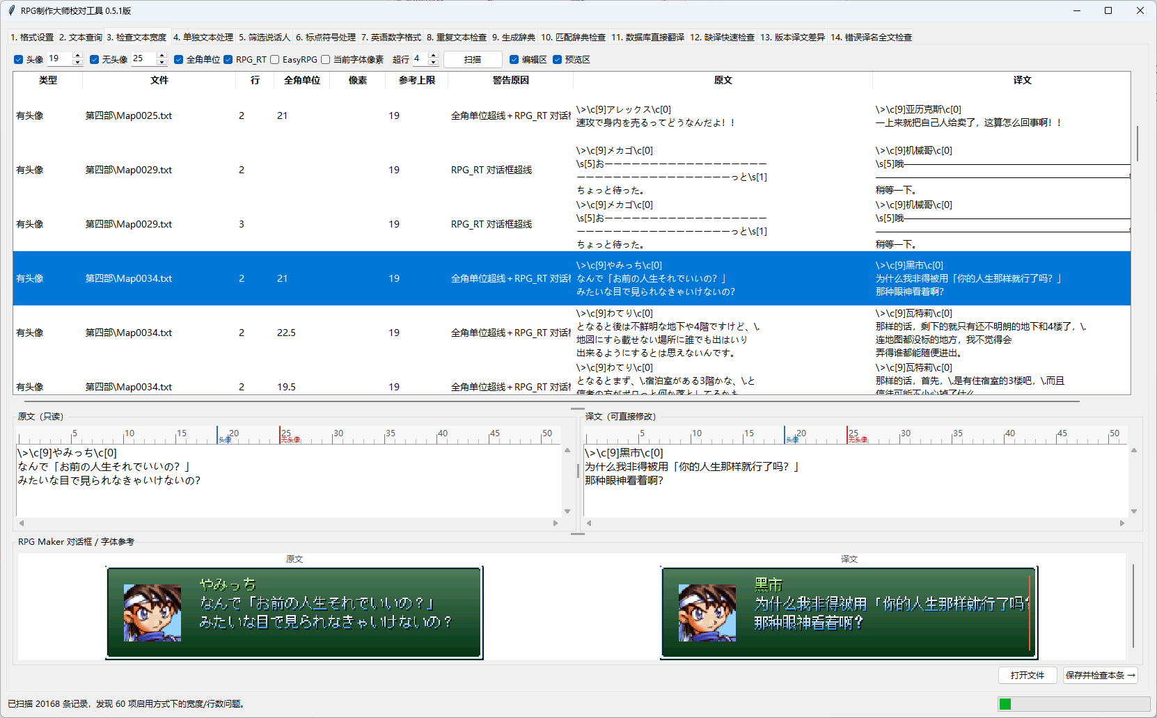Decrease the 无头像 width spinbox value

(x=162, y=63)
